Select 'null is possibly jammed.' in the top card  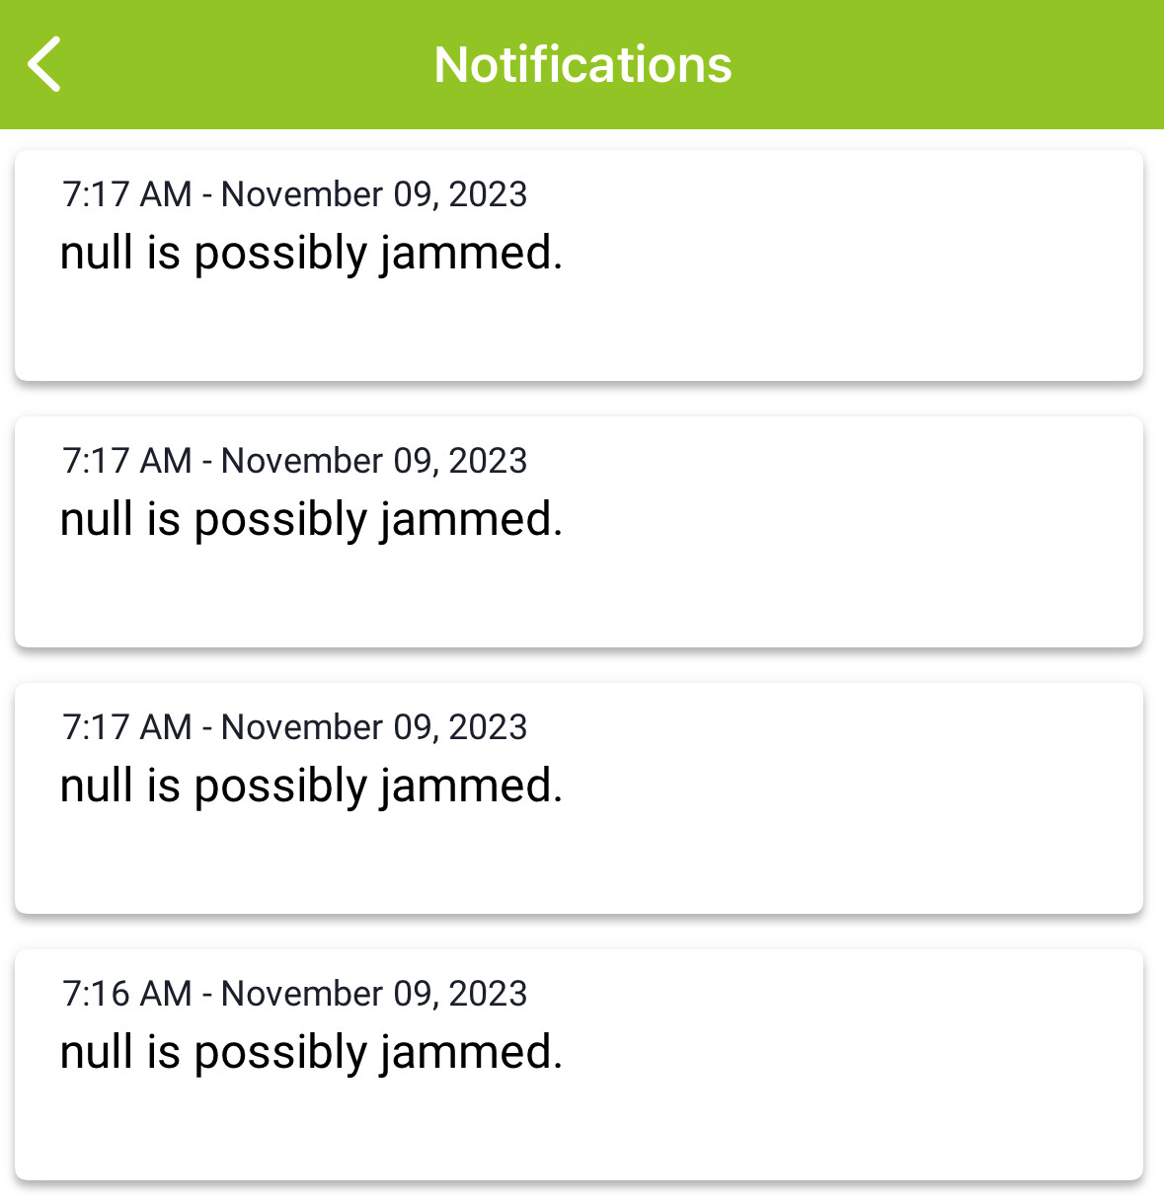(x=311, y=254)
